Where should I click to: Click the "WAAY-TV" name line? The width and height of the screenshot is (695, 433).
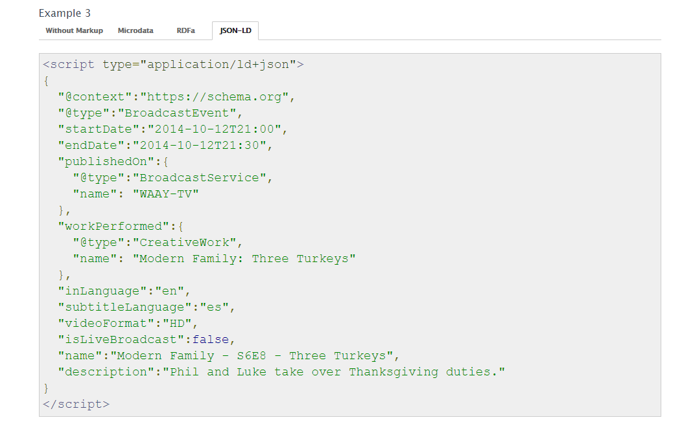pos(135,194)
